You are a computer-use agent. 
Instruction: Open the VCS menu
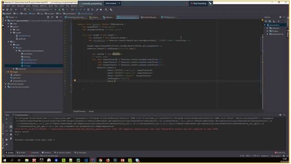point(67,6)
